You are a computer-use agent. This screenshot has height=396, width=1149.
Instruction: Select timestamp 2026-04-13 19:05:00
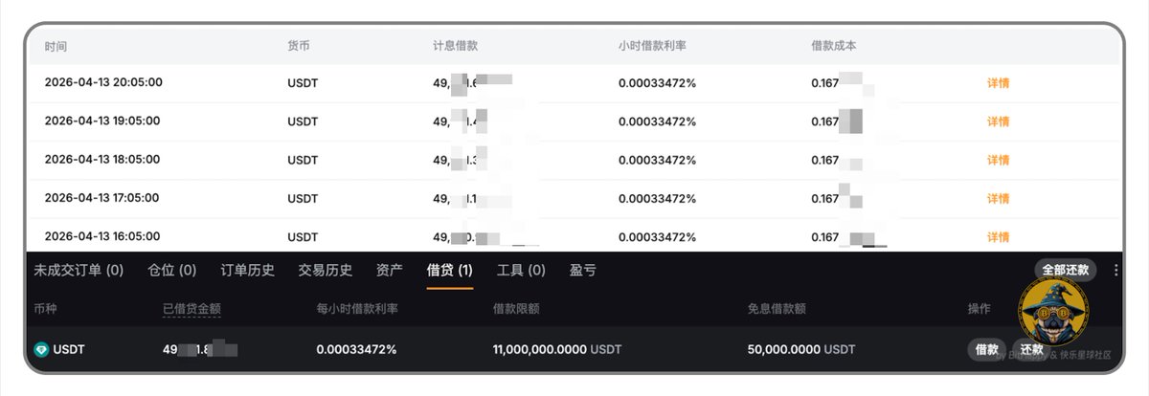tap(102, 121)
